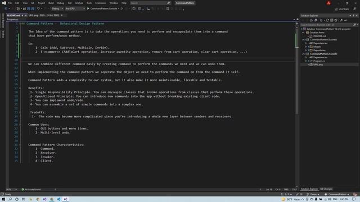Collapse the Solution Items folder
This screenshot has height=202, width=360.
pos(303,33)
